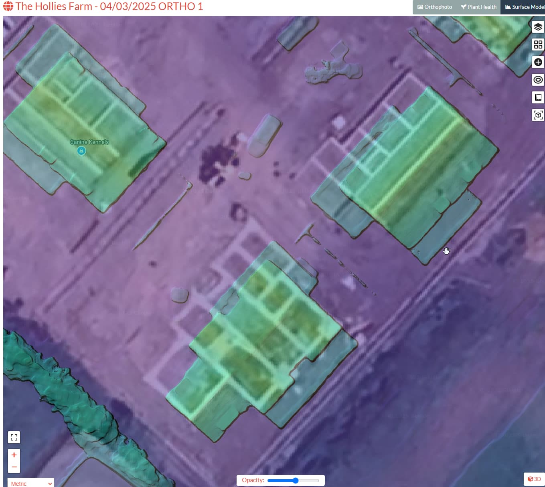The width and height of the screenshot is (545, 487).
Task: Click the zoom in plus button
Action: click(x=14, y=455)
